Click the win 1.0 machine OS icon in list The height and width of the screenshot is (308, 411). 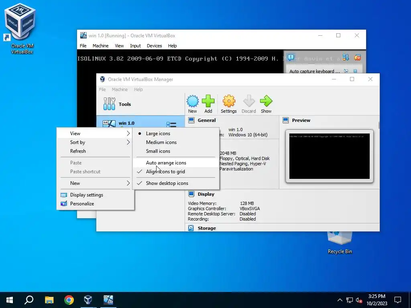coord(109,124)
